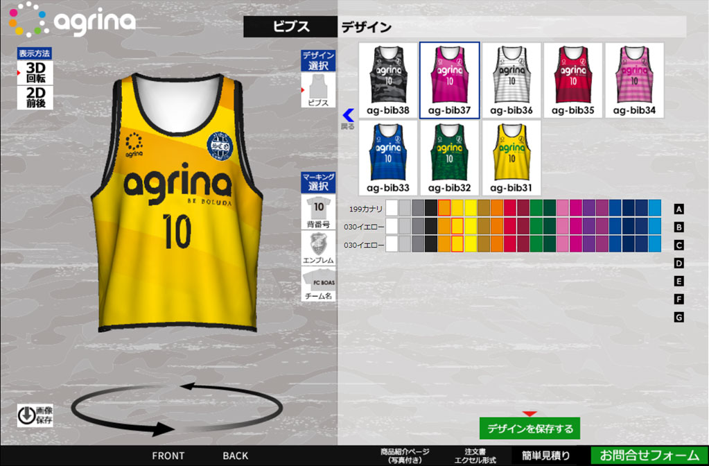Click the circular rotation arrows under the bib
This screenshot has width=709, height=466.
coord(177,409)
